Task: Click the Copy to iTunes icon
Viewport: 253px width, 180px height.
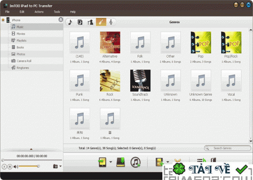Action: tap(135, 162)
